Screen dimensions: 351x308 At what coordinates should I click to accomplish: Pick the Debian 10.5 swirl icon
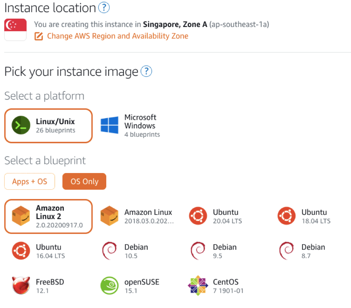click(110, 251)
